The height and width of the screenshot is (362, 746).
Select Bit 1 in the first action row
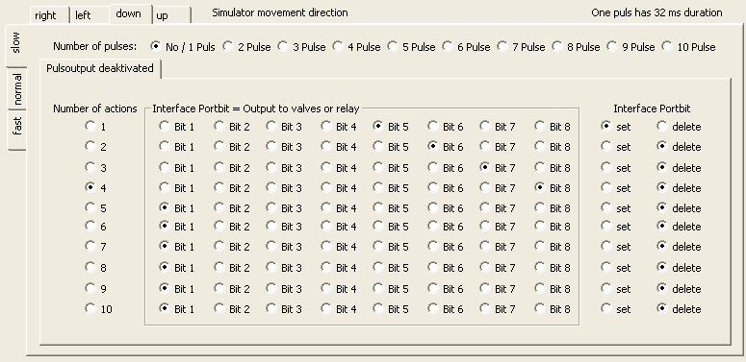click(x=176, y=126)
